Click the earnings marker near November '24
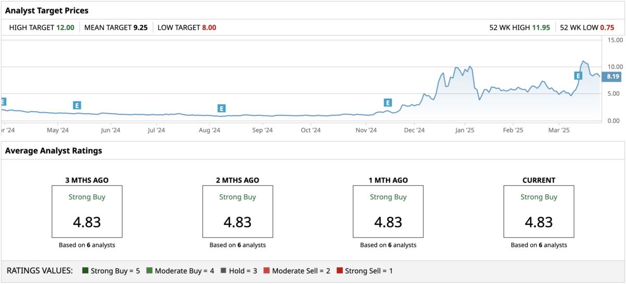The height and width of the screenshot is (284, 626). tap(387, 103)
